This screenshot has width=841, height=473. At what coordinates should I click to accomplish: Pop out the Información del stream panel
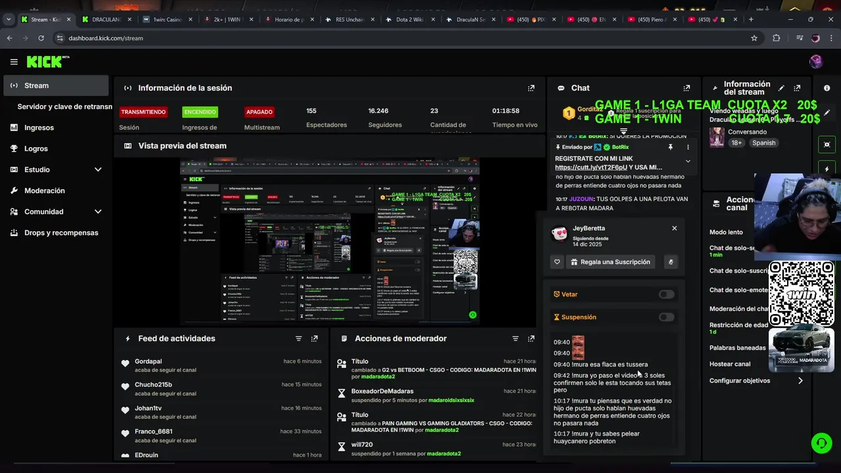tap(797, 88)
